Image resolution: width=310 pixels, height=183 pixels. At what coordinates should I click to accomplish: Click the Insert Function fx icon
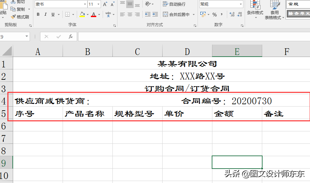click(71, 37)
